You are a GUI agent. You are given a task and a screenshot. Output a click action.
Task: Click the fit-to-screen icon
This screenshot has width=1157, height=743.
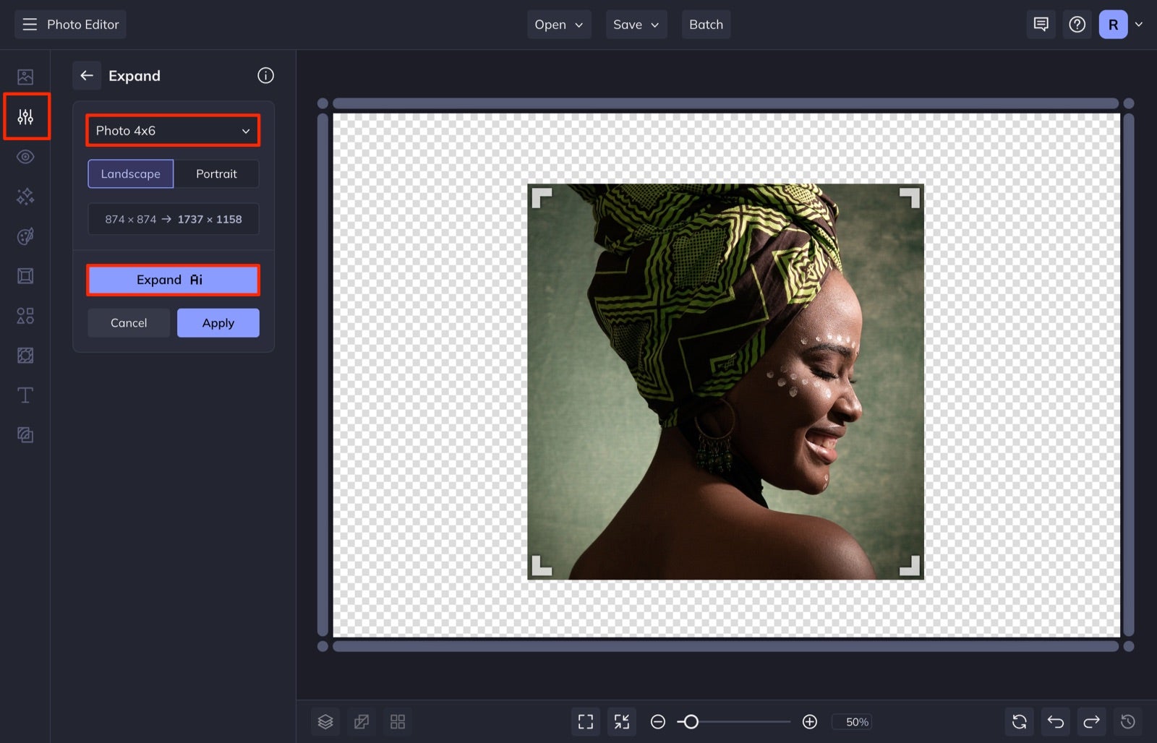(585, 721)
